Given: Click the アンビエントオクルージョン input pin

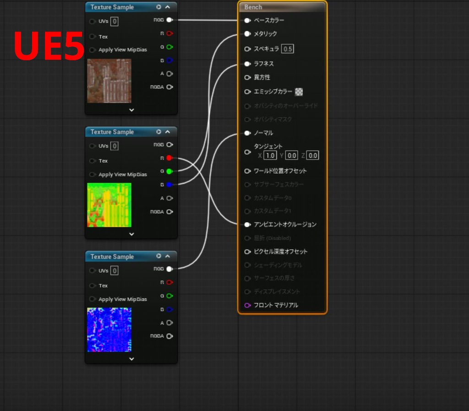Looking at the screenshot, I should 246,225.
